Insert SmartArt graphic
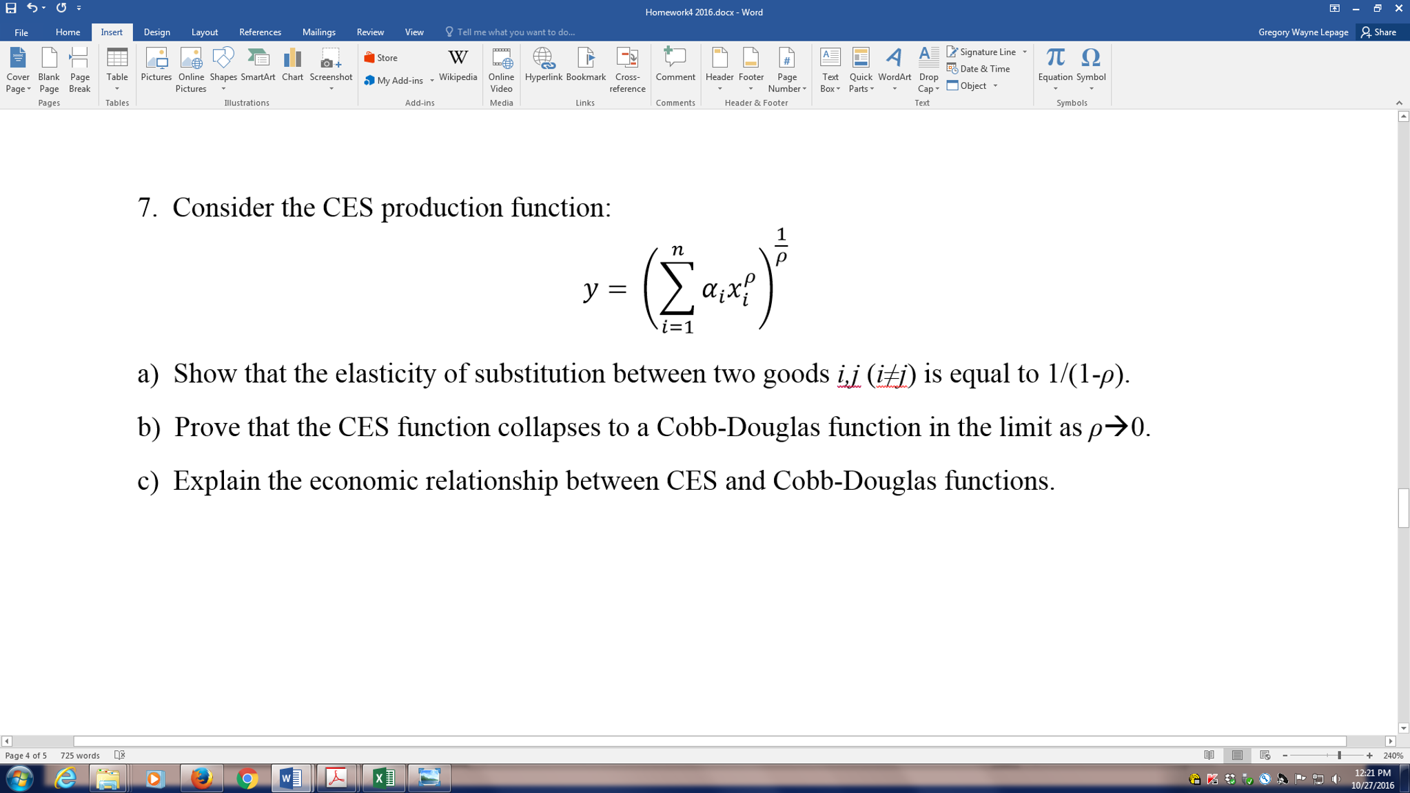Viewport: 1410px width, 793px height. tap(257, 67)
